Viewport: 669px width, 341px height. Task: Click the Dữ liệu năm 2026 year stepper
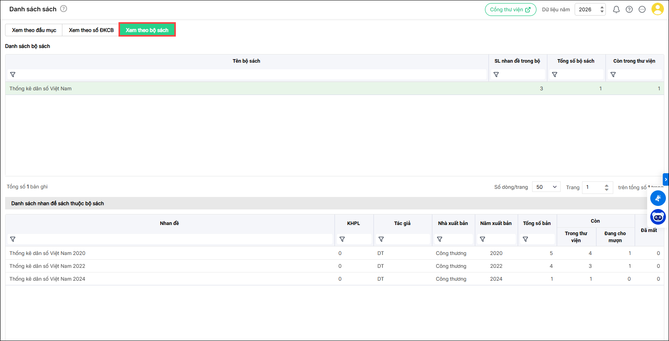[x=602, y=9]
